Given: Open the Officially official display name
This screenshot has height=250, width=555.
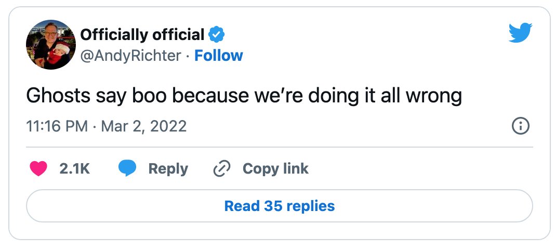Looking at the screenshot, I should [x=142, y=35].
